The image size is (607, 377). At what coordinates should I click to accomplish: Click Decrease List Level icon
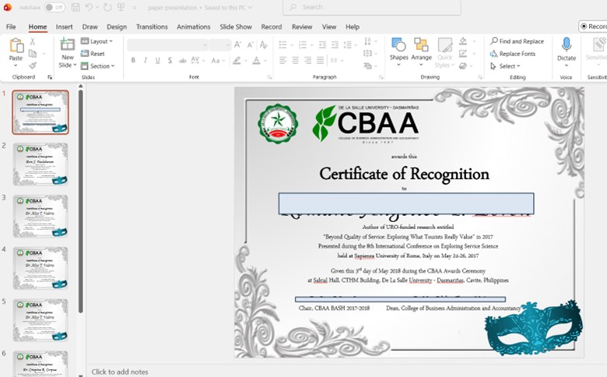322,45
